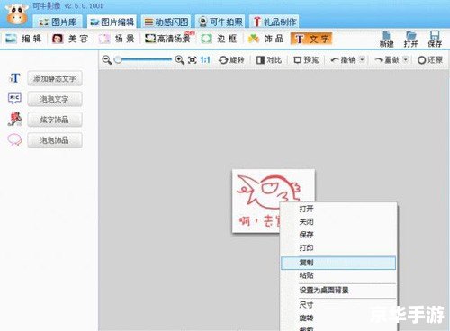The width and height of the screenshot is (450, 331).
Task: Click the zoom in magnifier icon
Action: (180, 60)
